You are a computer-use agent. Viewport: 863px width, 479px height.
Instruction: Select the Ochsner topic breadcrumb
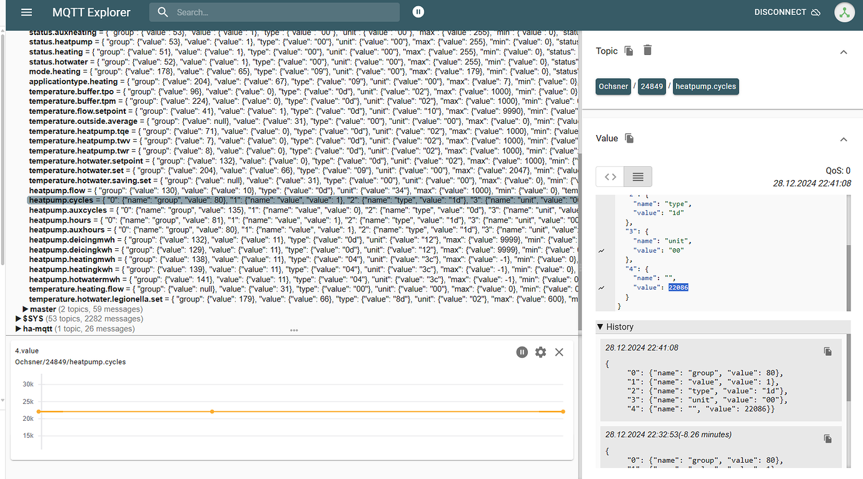tap(613, 86)
